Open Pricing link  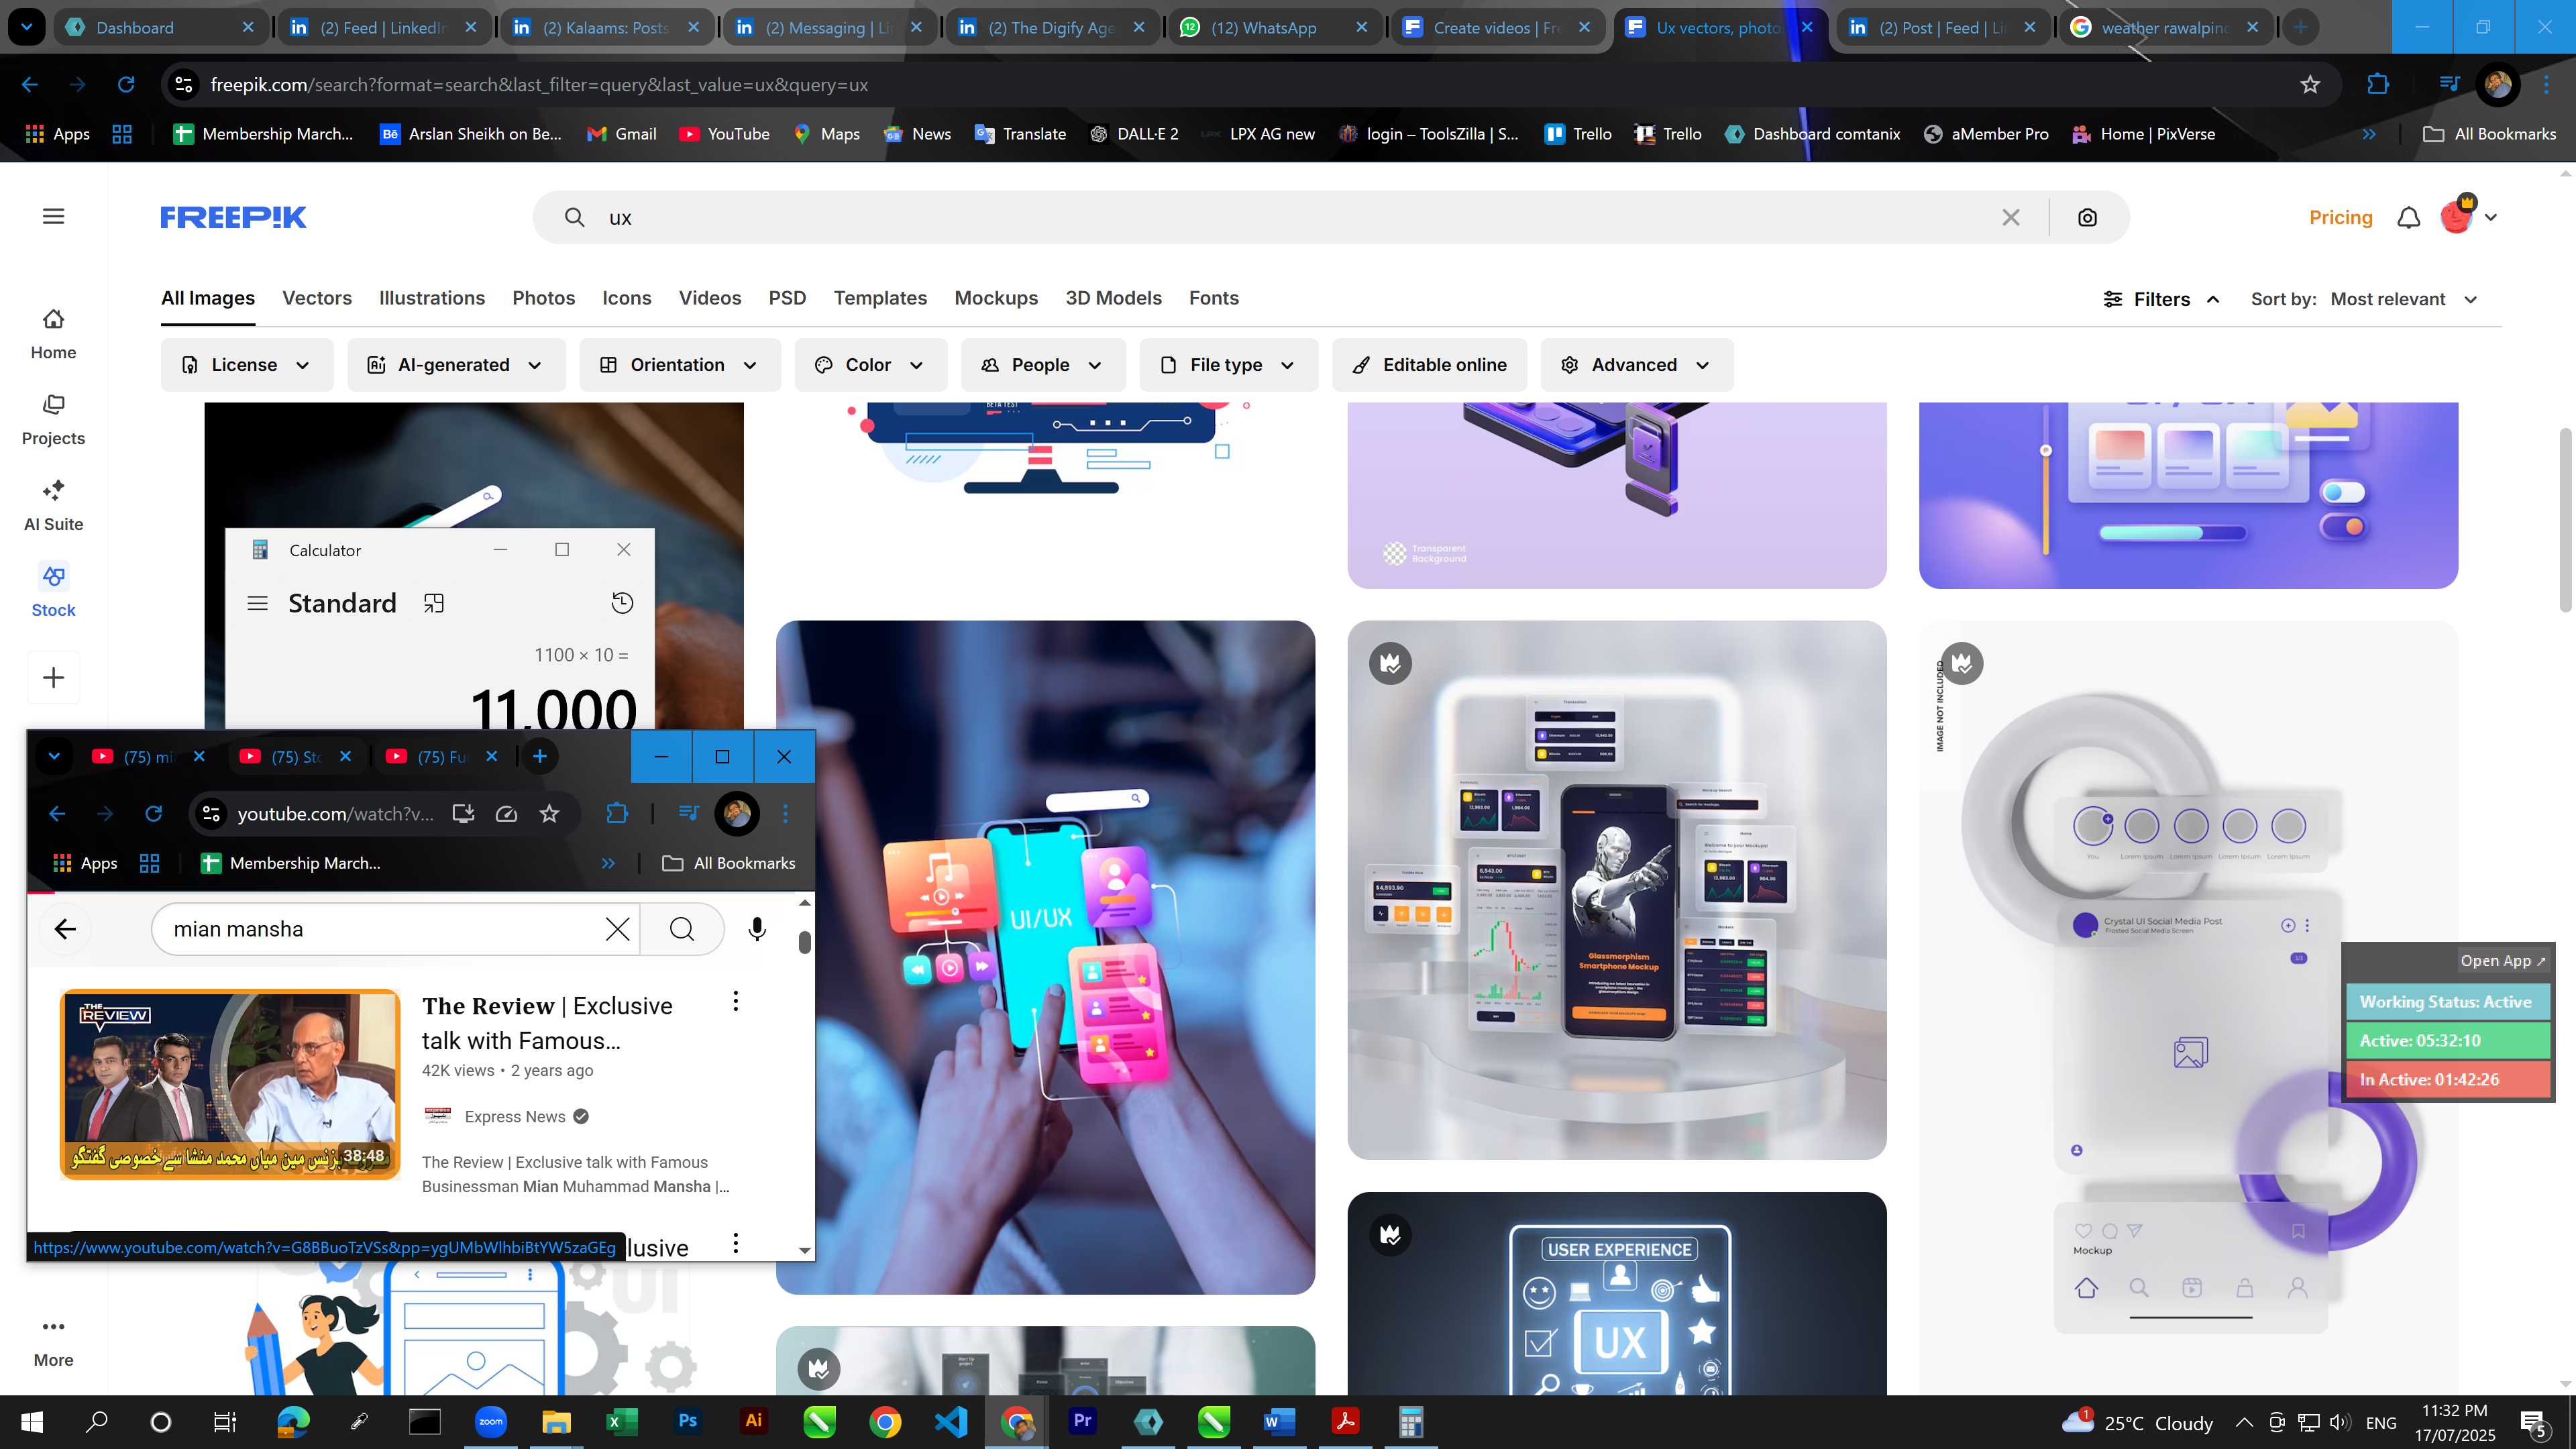coord(2340,217)
